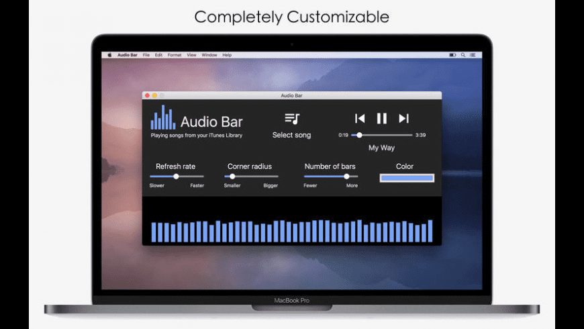The width and height of the screenshot is (584, 329).
Task: Skip to the previous track
Action: pyautogui.click(x=360, y=118)
